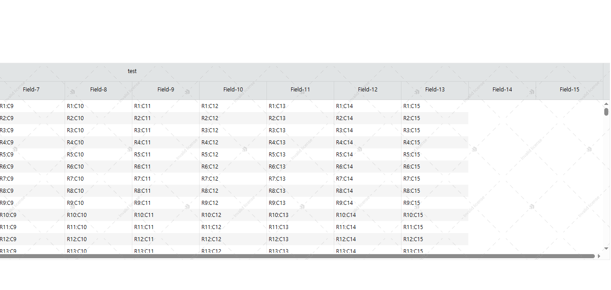Screen dimensions: 611x290
Task: Click the Field-15 column header
Action: (x=569, y=90)
